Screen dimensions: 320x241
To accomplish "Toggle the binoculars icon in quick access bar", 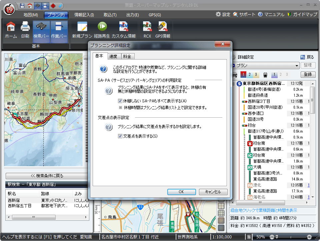I will click(x=38, y=6).
